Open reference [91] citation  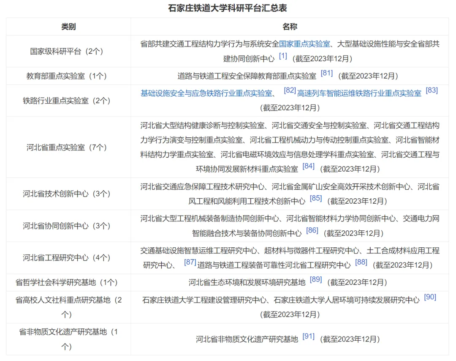coord(308,336)
